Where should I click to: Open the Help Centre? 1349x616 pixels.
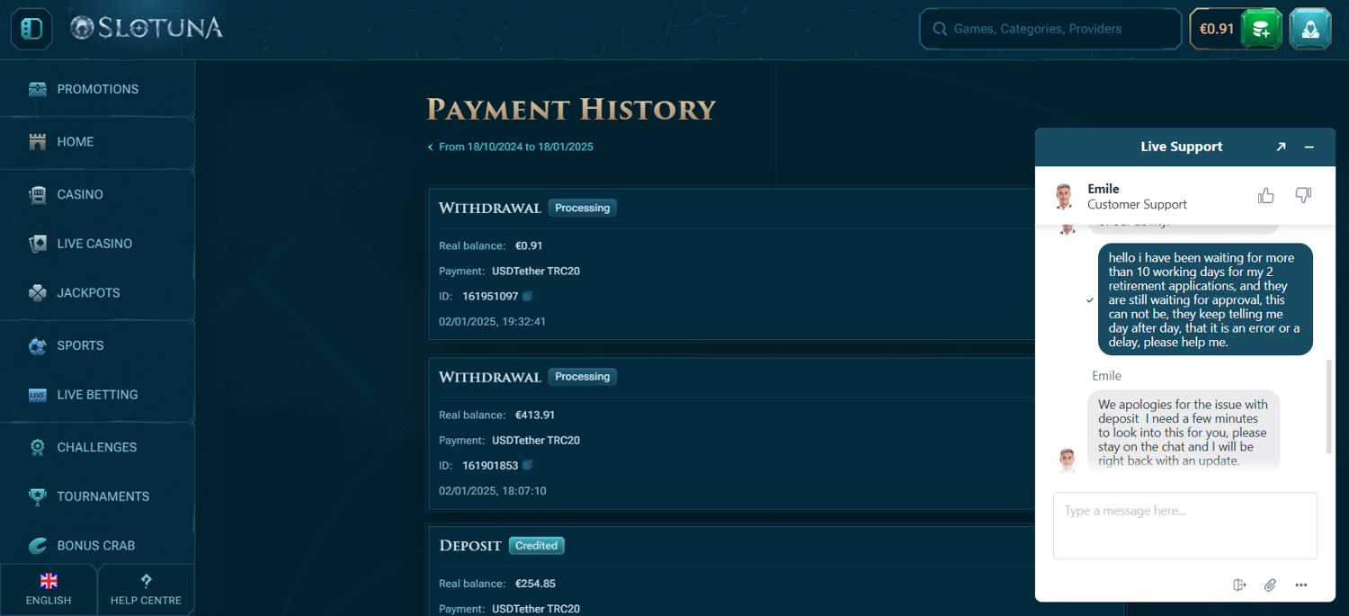coord(146,589)
